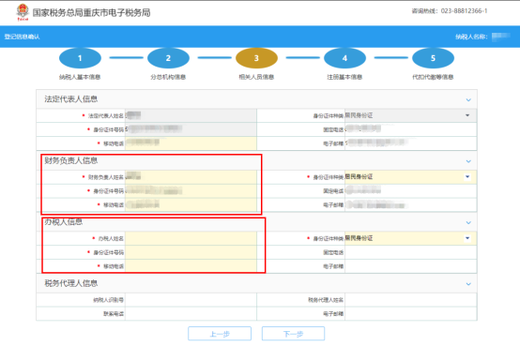Screen dimensions: 520x346
Task: Click 法定代表人 移动电话 input field
Action: pyautogui.click(x=191, y=143)
